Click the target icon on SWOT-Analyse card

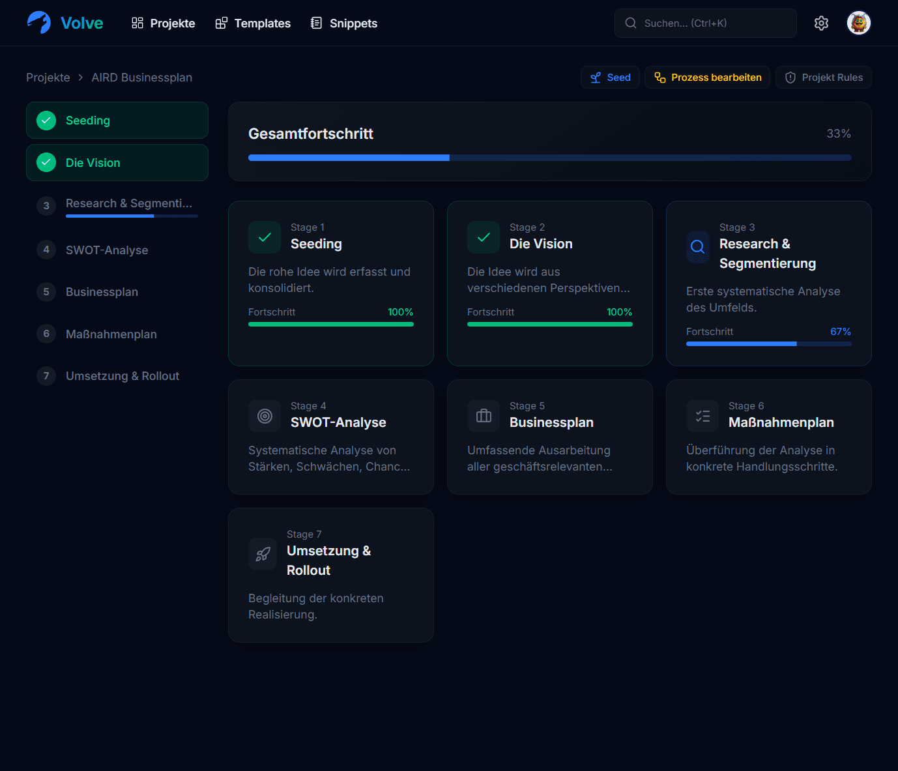[x=265, y=416]
